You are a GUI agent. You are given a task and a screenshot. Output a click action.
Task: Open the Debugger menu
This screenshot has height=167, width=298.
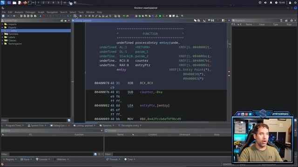point(30,12)
